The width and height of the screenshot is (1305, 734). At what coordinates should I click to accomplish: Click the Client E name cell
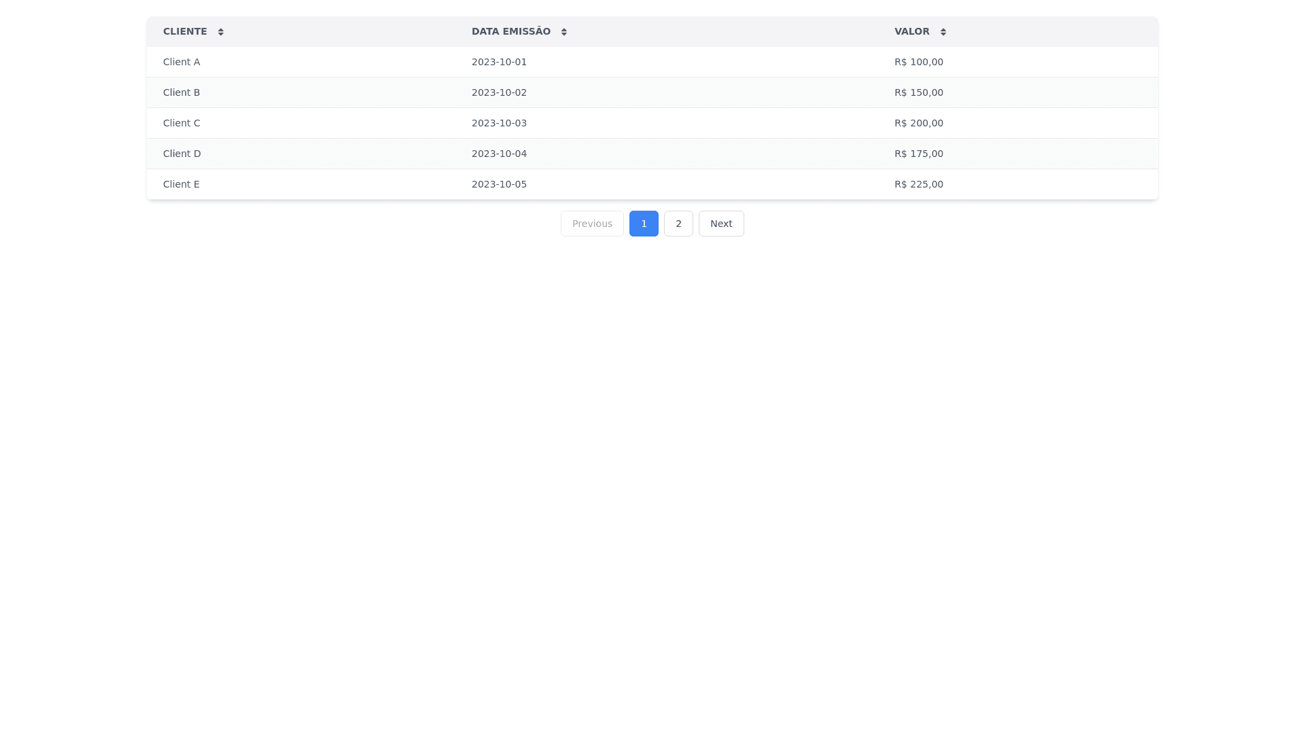[181, 184]
